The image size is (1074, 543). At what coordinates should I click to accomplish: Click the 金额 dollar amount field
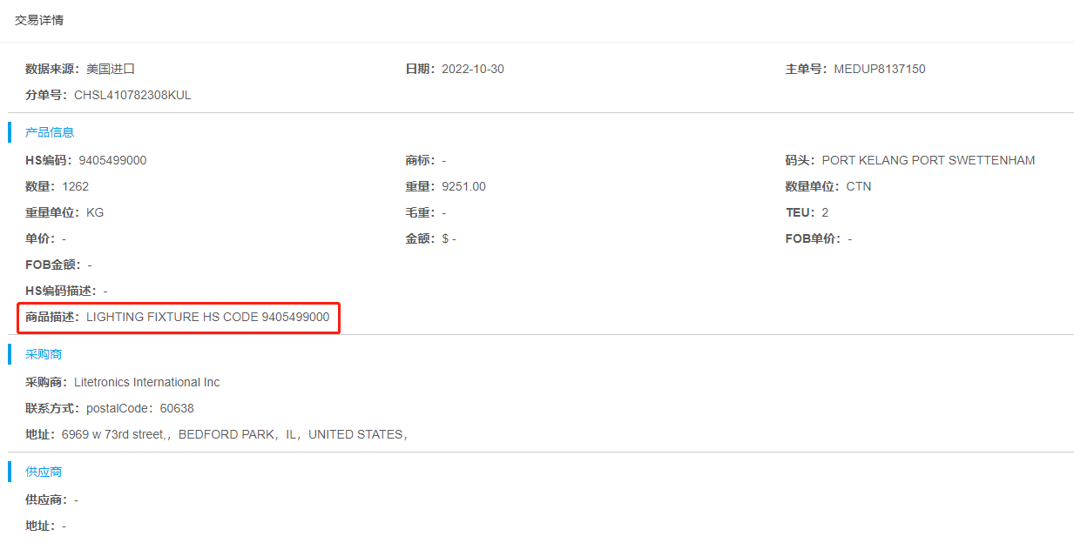point(449,238)
